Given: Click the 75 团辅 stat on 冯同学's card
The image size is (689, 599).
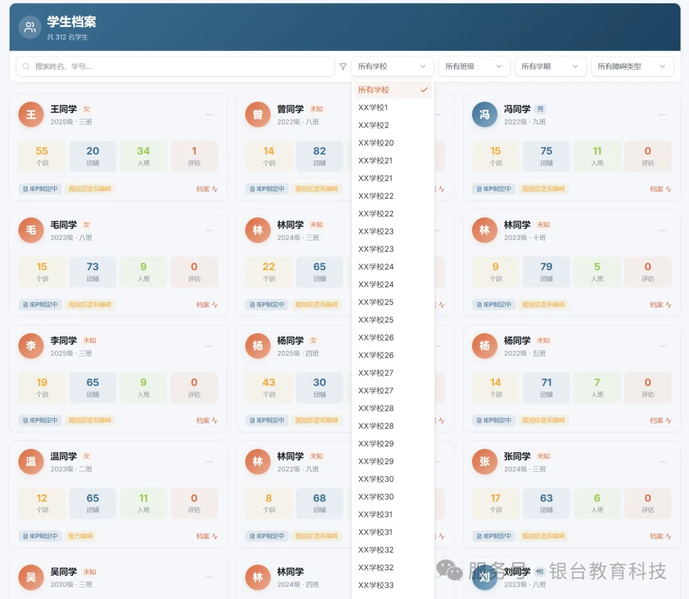Looking at the screenshot, I should click(x=546, y=156).
